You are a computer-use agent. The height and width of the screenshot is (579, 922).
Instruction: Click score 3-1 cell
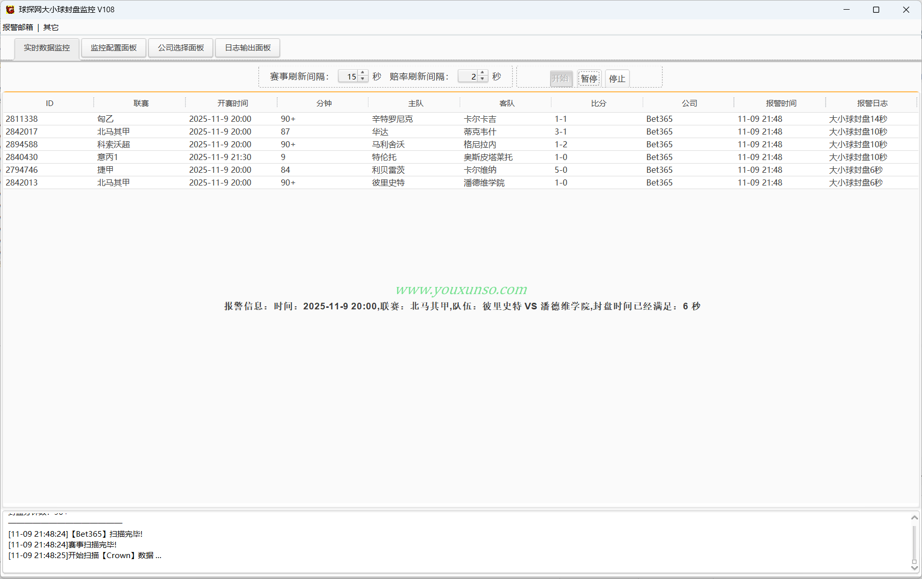click(x=561, y=131)
